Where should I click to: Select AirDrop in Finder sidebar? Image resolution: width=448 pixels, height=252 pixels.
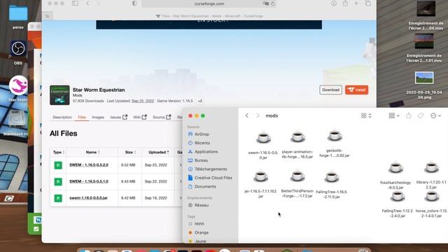[199, 134]
